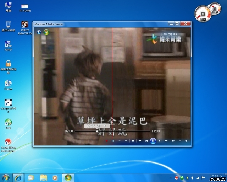Image resolution: width=227 pixels, height=182 pixels.
Task: Click the large CPU meter gadget
Action: (203, 14)
